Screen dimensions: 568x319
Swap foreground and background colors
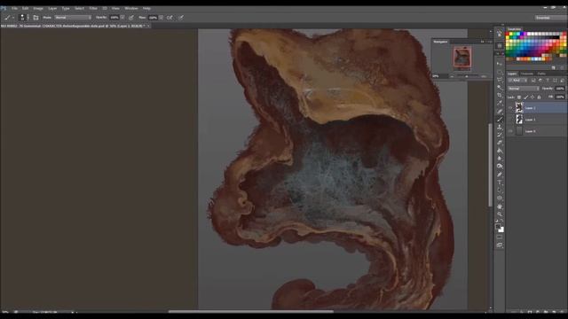point(502,221)
